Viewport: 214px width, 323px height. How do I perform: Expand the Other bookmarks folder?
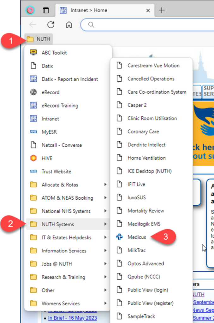68,290
